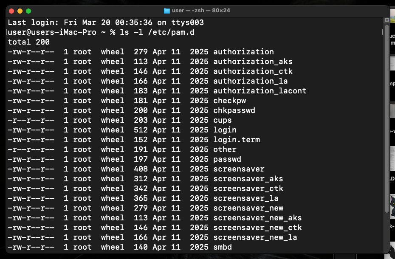Click the "login.term" filename
Screen dimensions: 395x259
point(237,139)
